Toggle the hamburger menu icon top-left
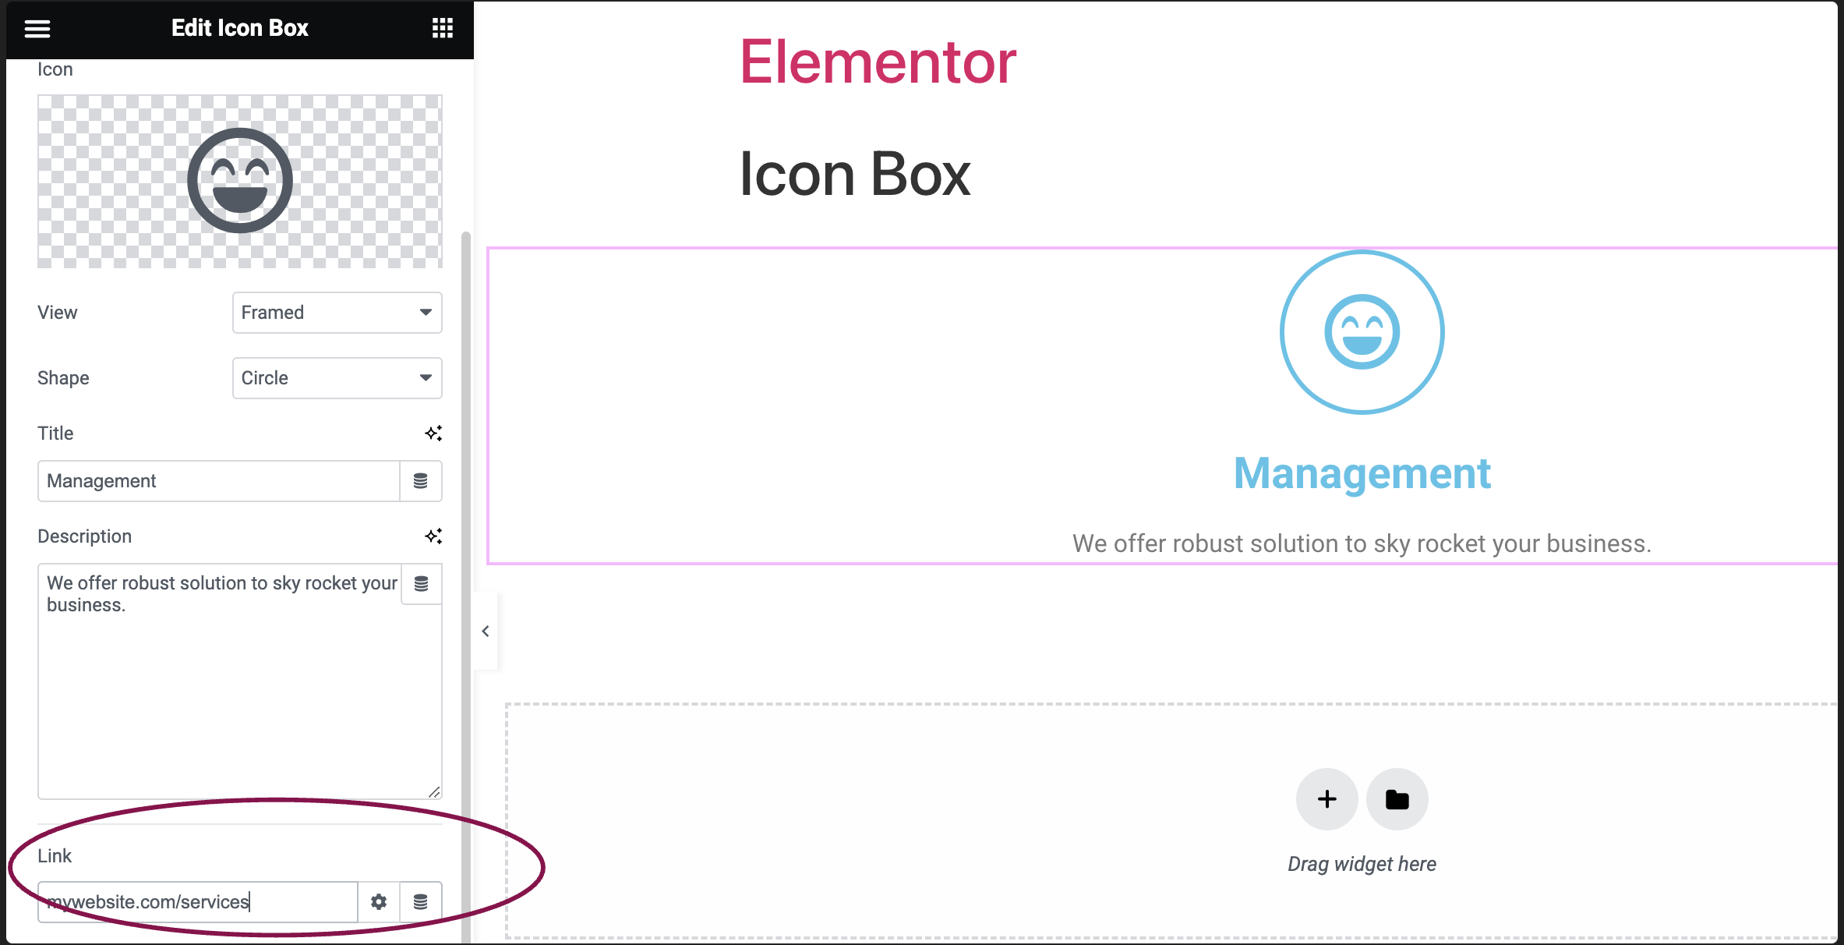This screenshot has width=1844, height=945. tap(37, 28)
